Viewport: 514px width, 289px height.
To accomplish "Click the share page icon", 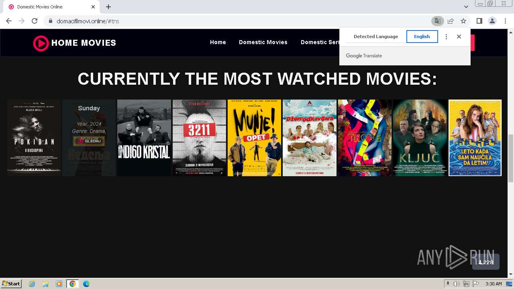I will pyautogui.click(x=451, y=21).
